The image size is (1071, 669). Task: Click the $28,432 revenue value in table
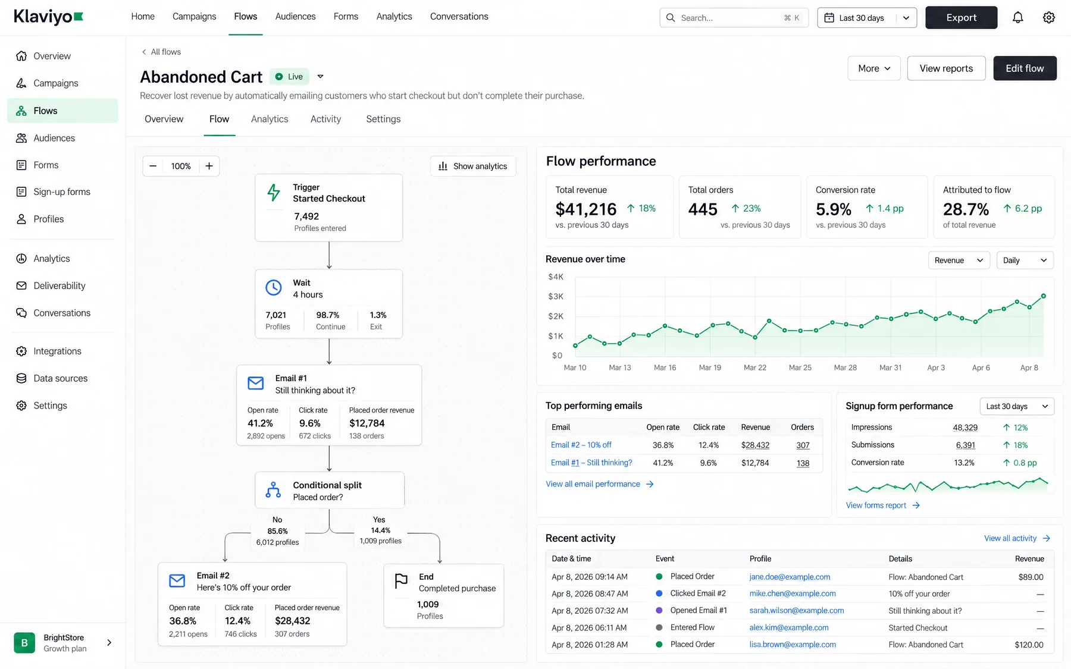[x=755, y=445]
